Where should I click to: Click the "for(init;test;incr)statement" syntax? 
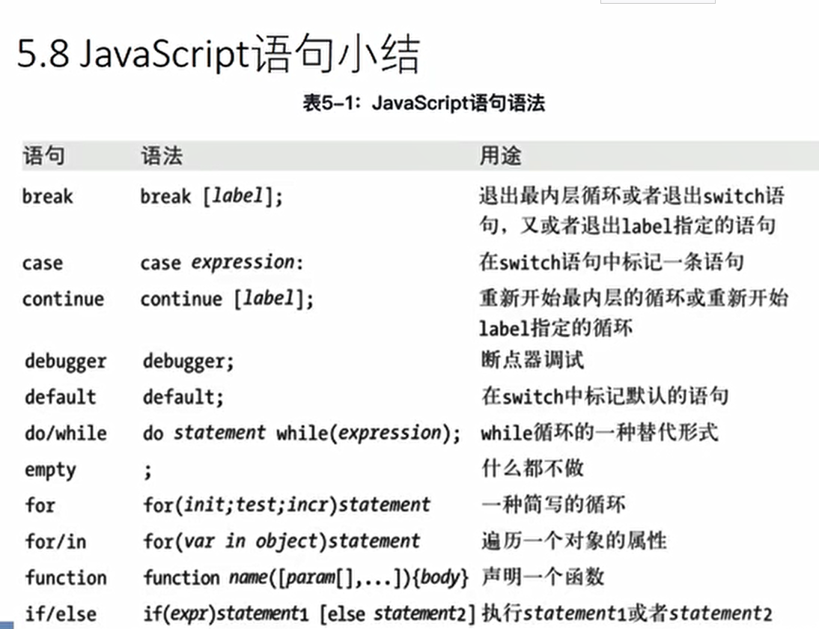tap(287, 505)
